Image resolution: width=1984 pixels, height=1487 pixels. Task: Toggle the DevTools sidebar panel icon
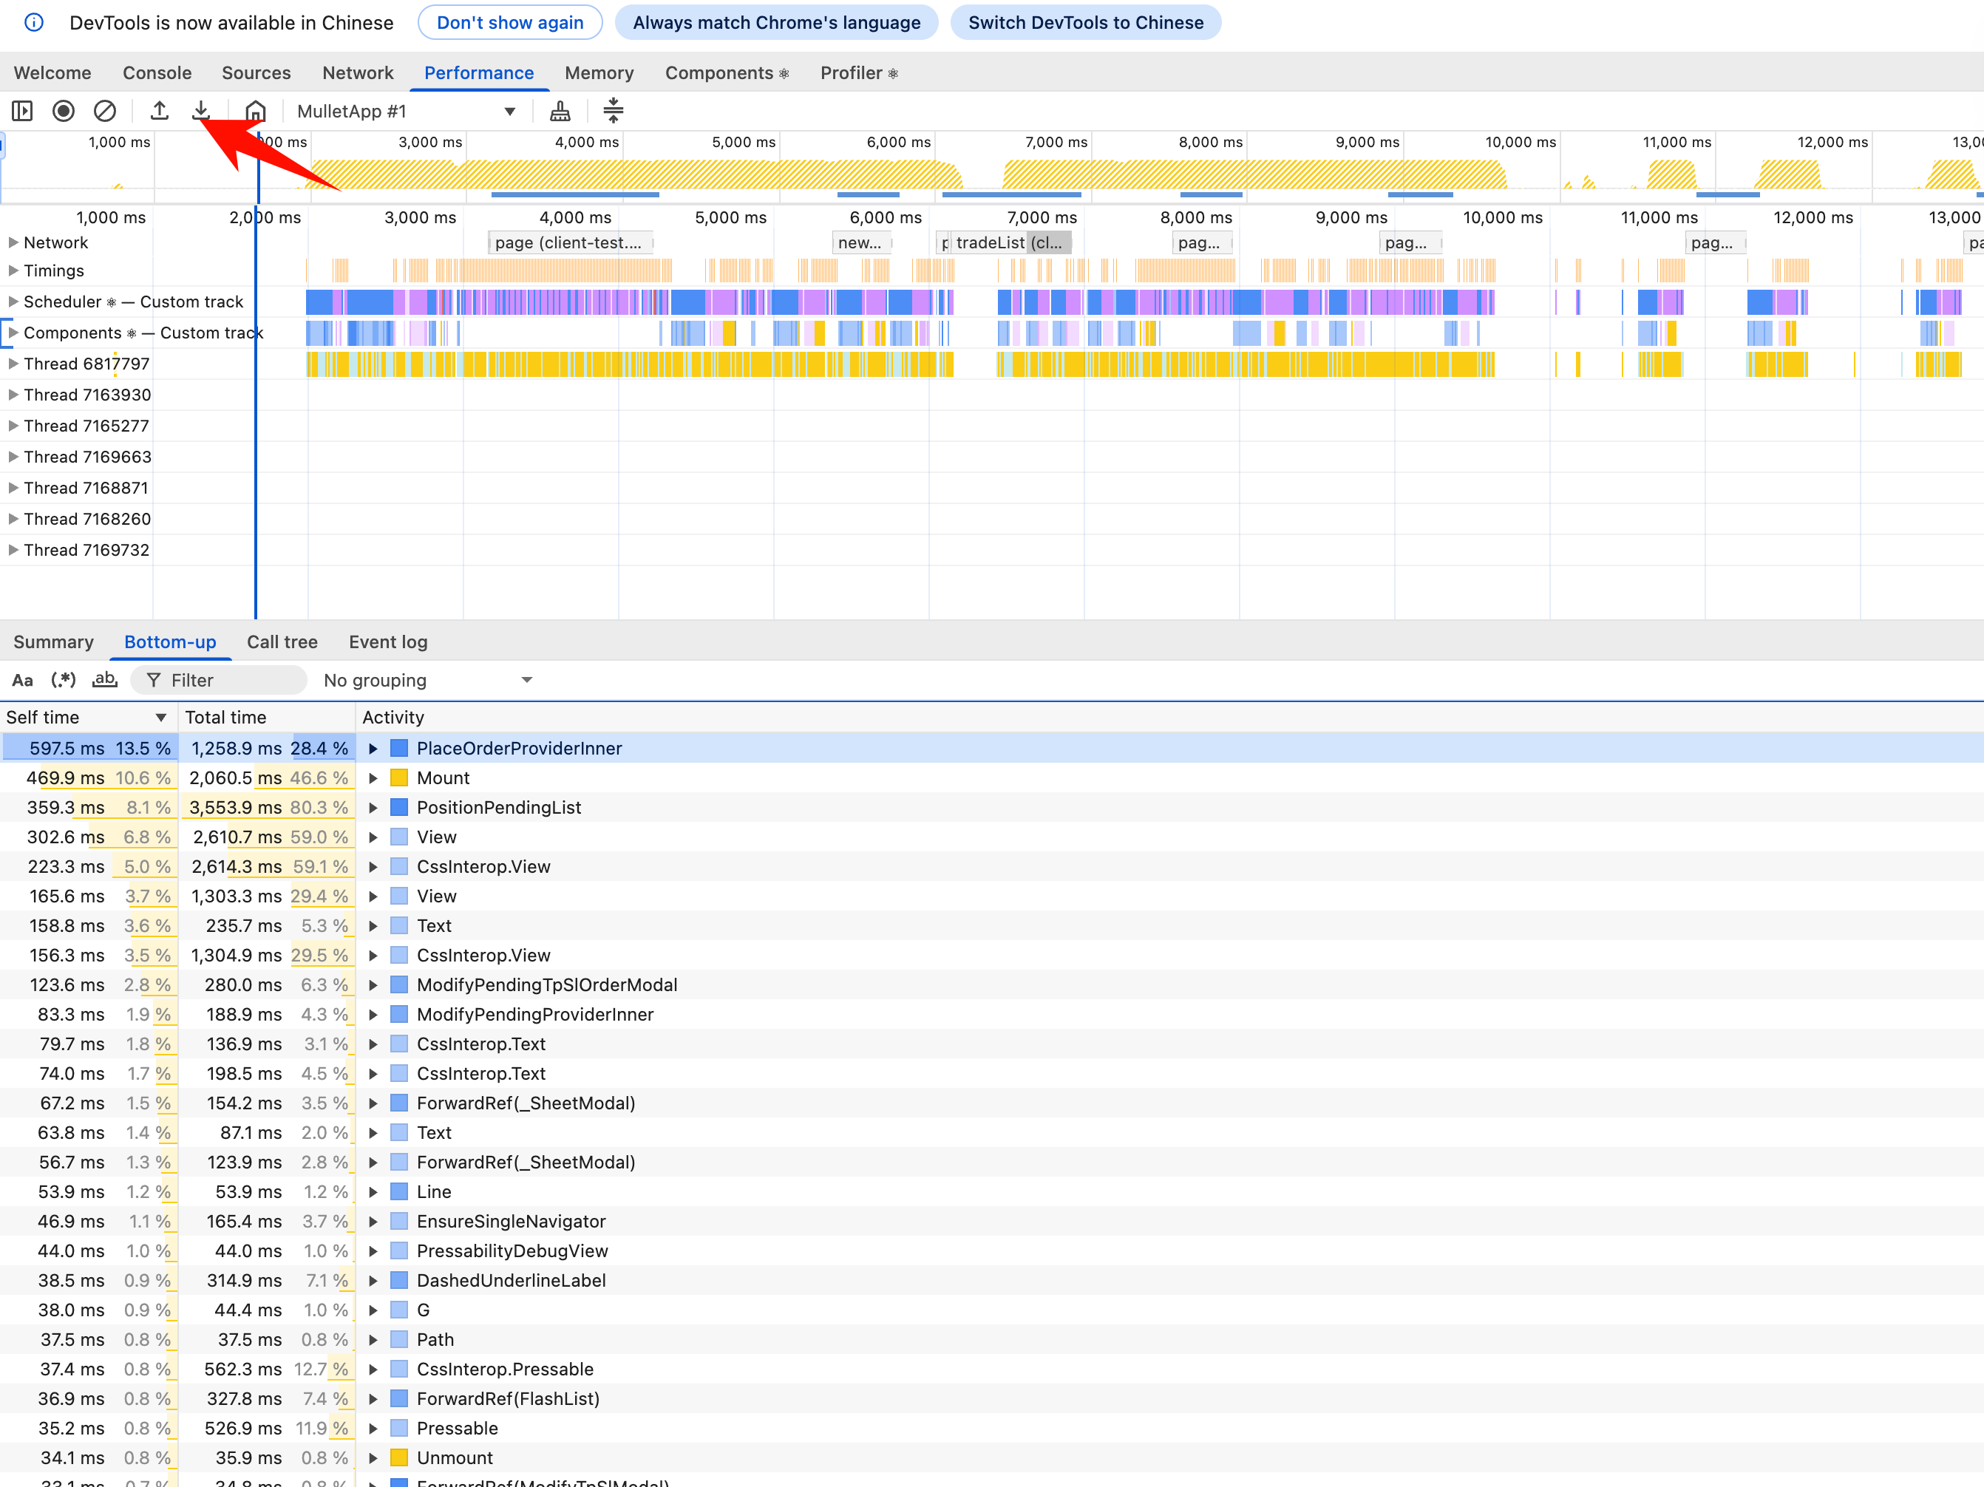tap(22, 111)
